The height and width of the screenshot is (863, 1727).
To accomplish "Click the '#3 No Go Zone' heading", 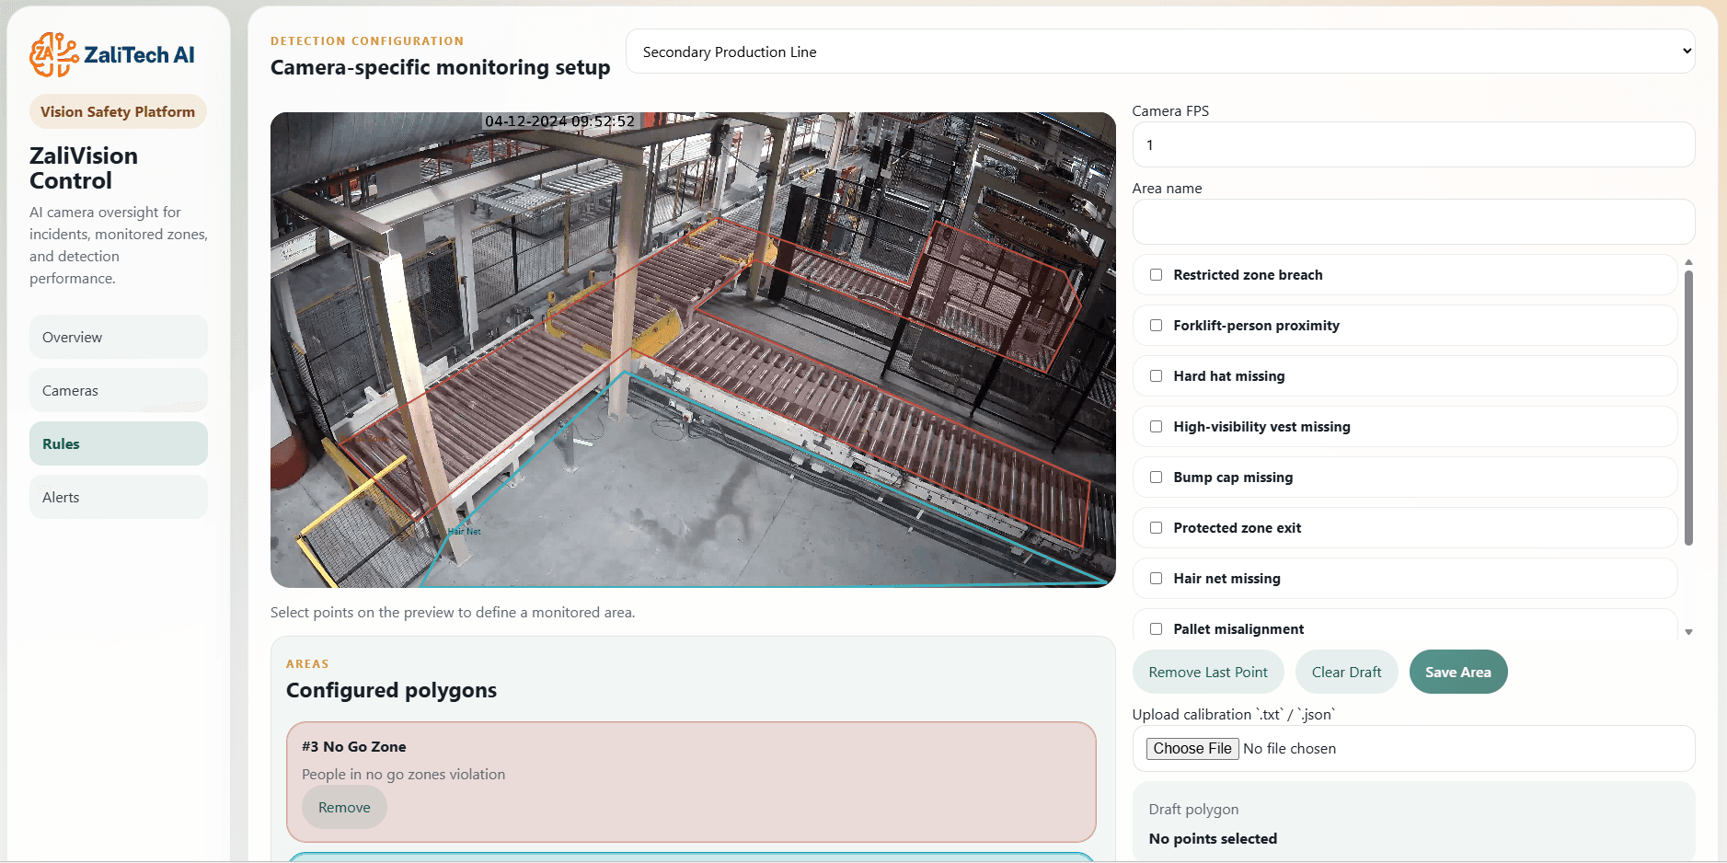I will pos(354,747).
